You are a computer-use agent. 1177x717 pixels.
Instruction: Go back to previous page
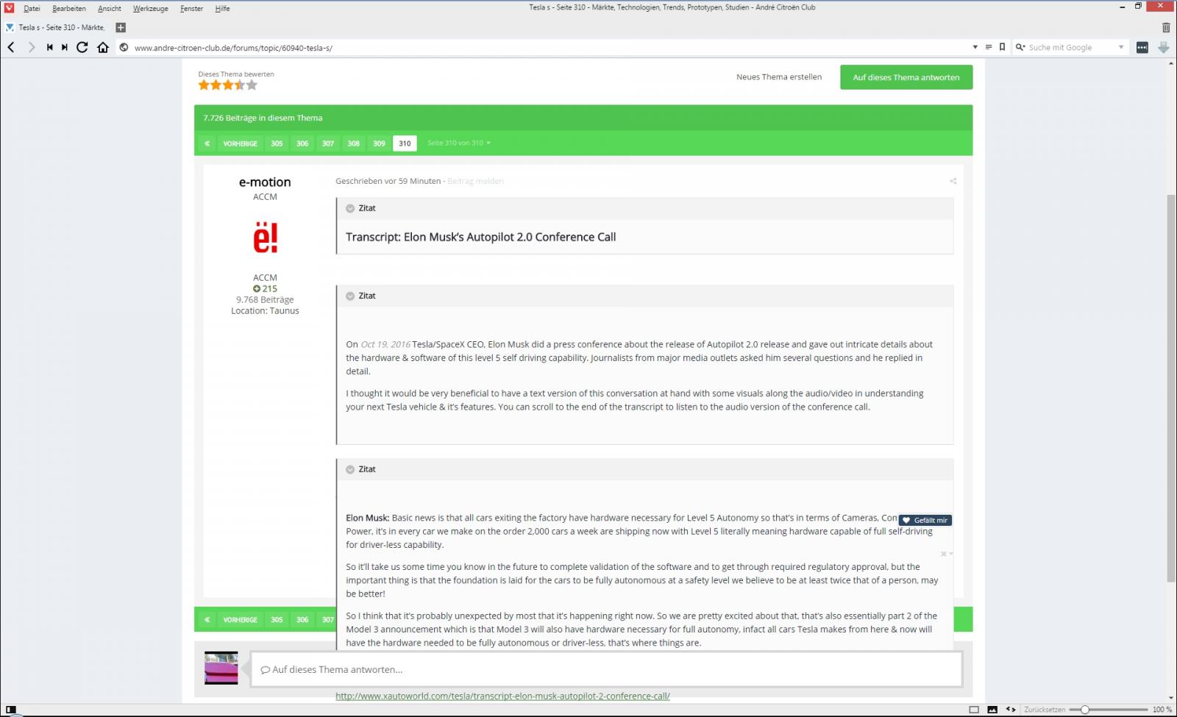tap(11, 47)
